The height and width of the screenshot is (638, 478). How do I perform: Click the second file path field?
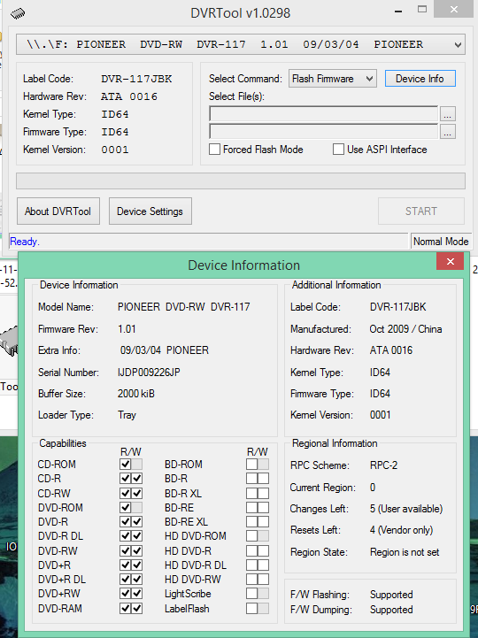(x=324, y=132)
